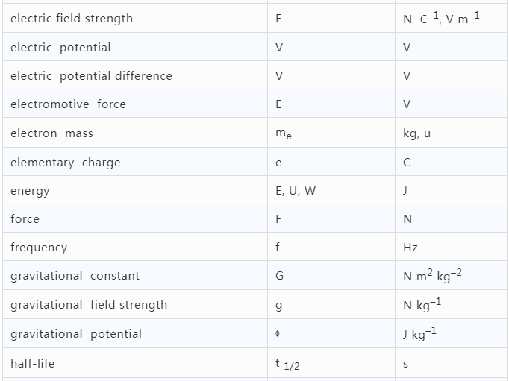
Task: Select the phi symbol for gravitational potential
Action: [x=278, y=333]
